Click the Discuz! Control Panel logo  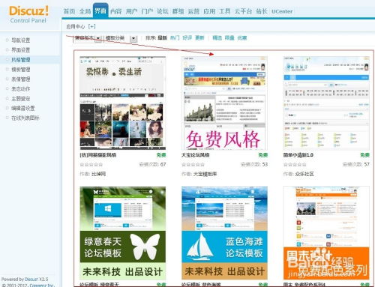[x=28, y=14]
